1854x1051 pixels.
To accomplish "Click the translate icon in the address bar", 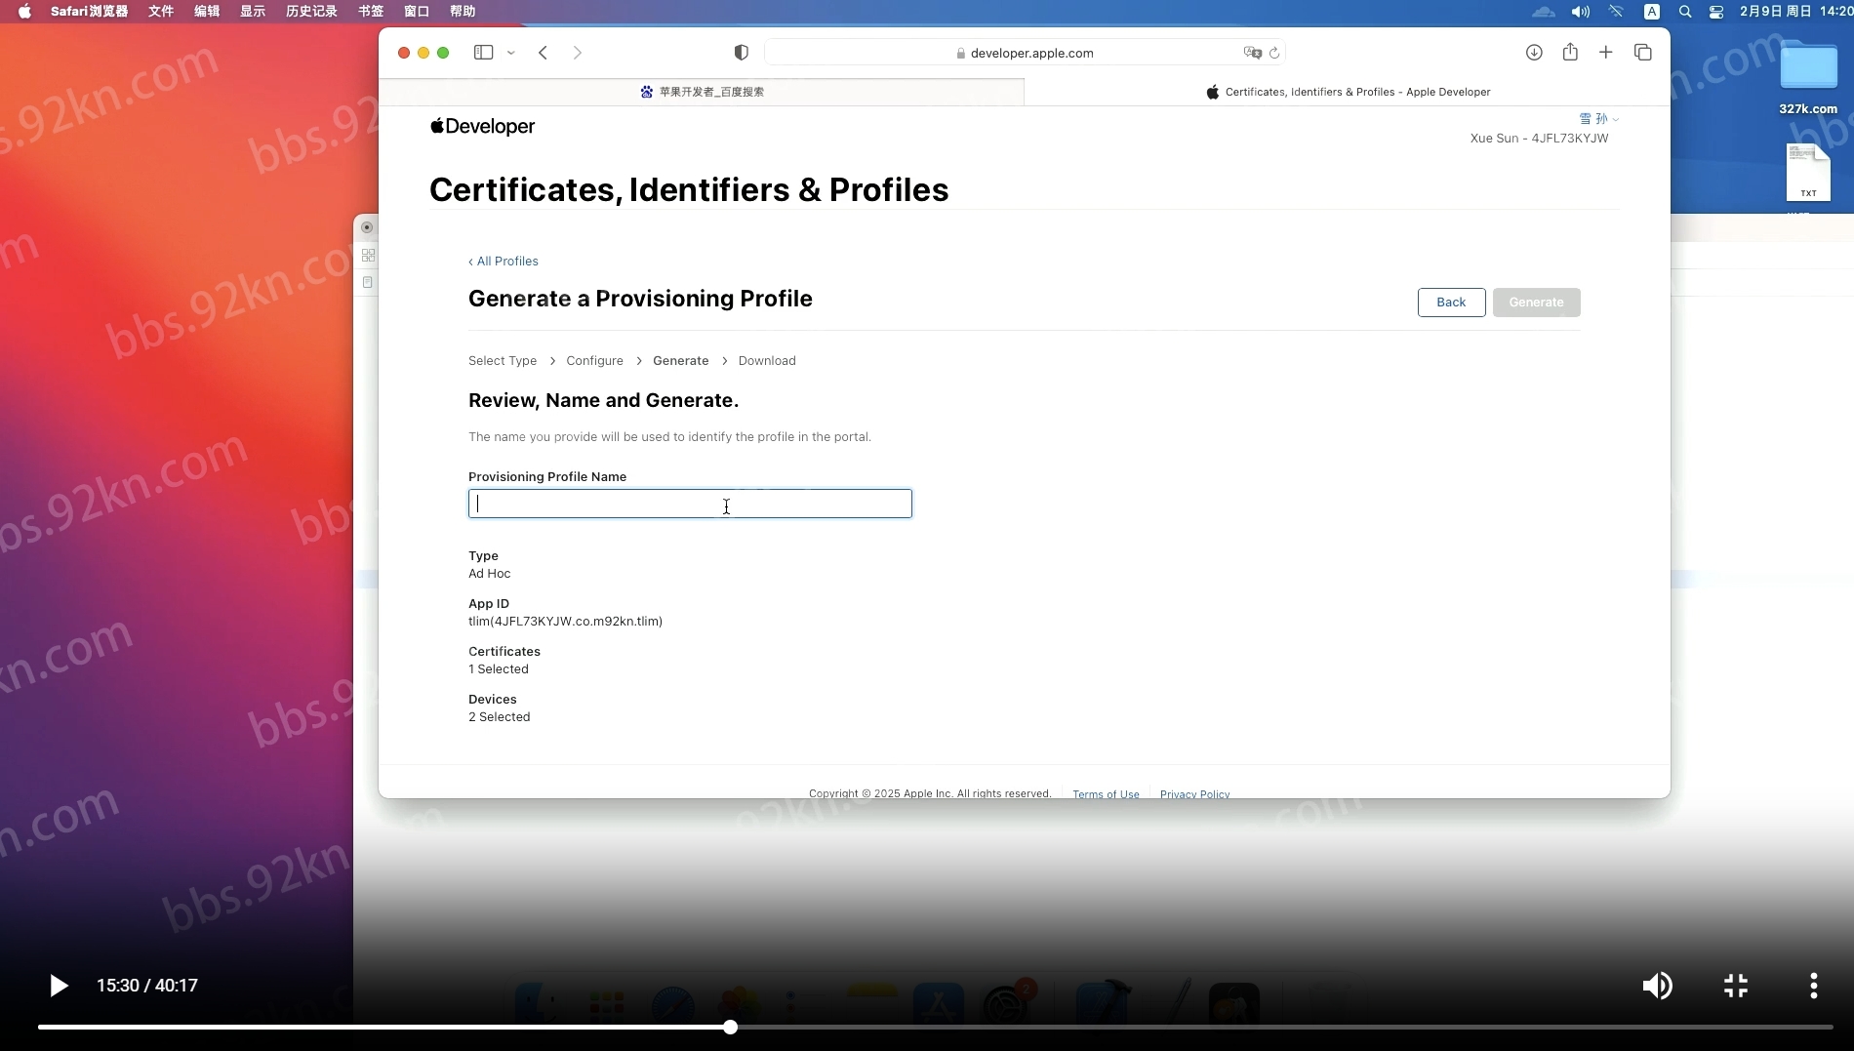I will click(x=1252, y=53).
